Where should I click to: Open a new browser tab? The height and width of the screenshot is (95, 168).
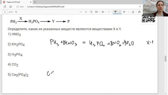pos(35,2)
